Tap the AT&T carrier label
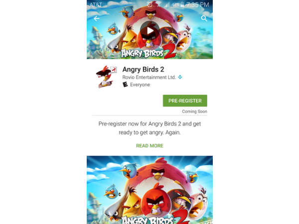Viewport: 299px width, 224px height. click(x=96, y=5)
